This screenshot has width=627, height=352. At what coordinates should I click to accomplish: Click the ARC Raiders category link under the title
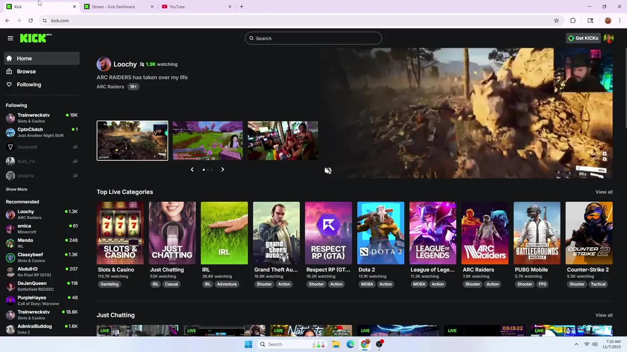pos(110,87)
